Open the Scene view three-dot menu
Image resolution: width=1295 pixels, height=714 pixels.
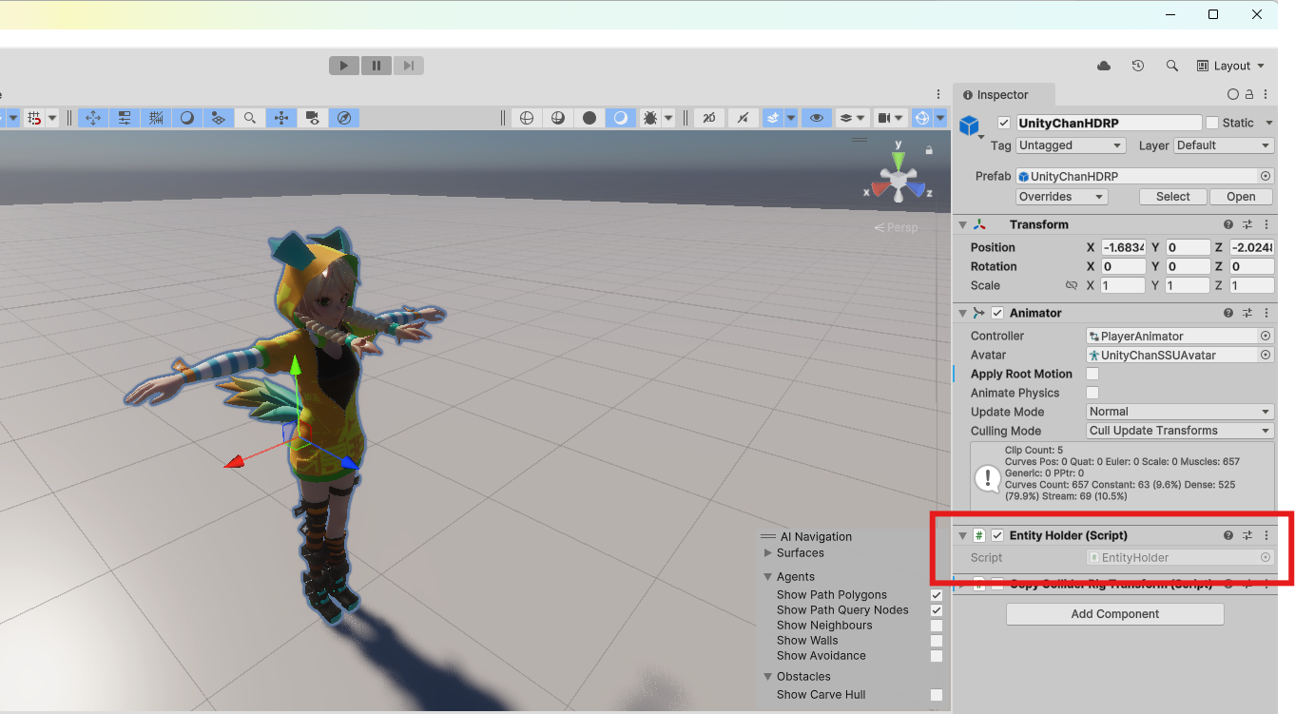[x=939, y=94]
